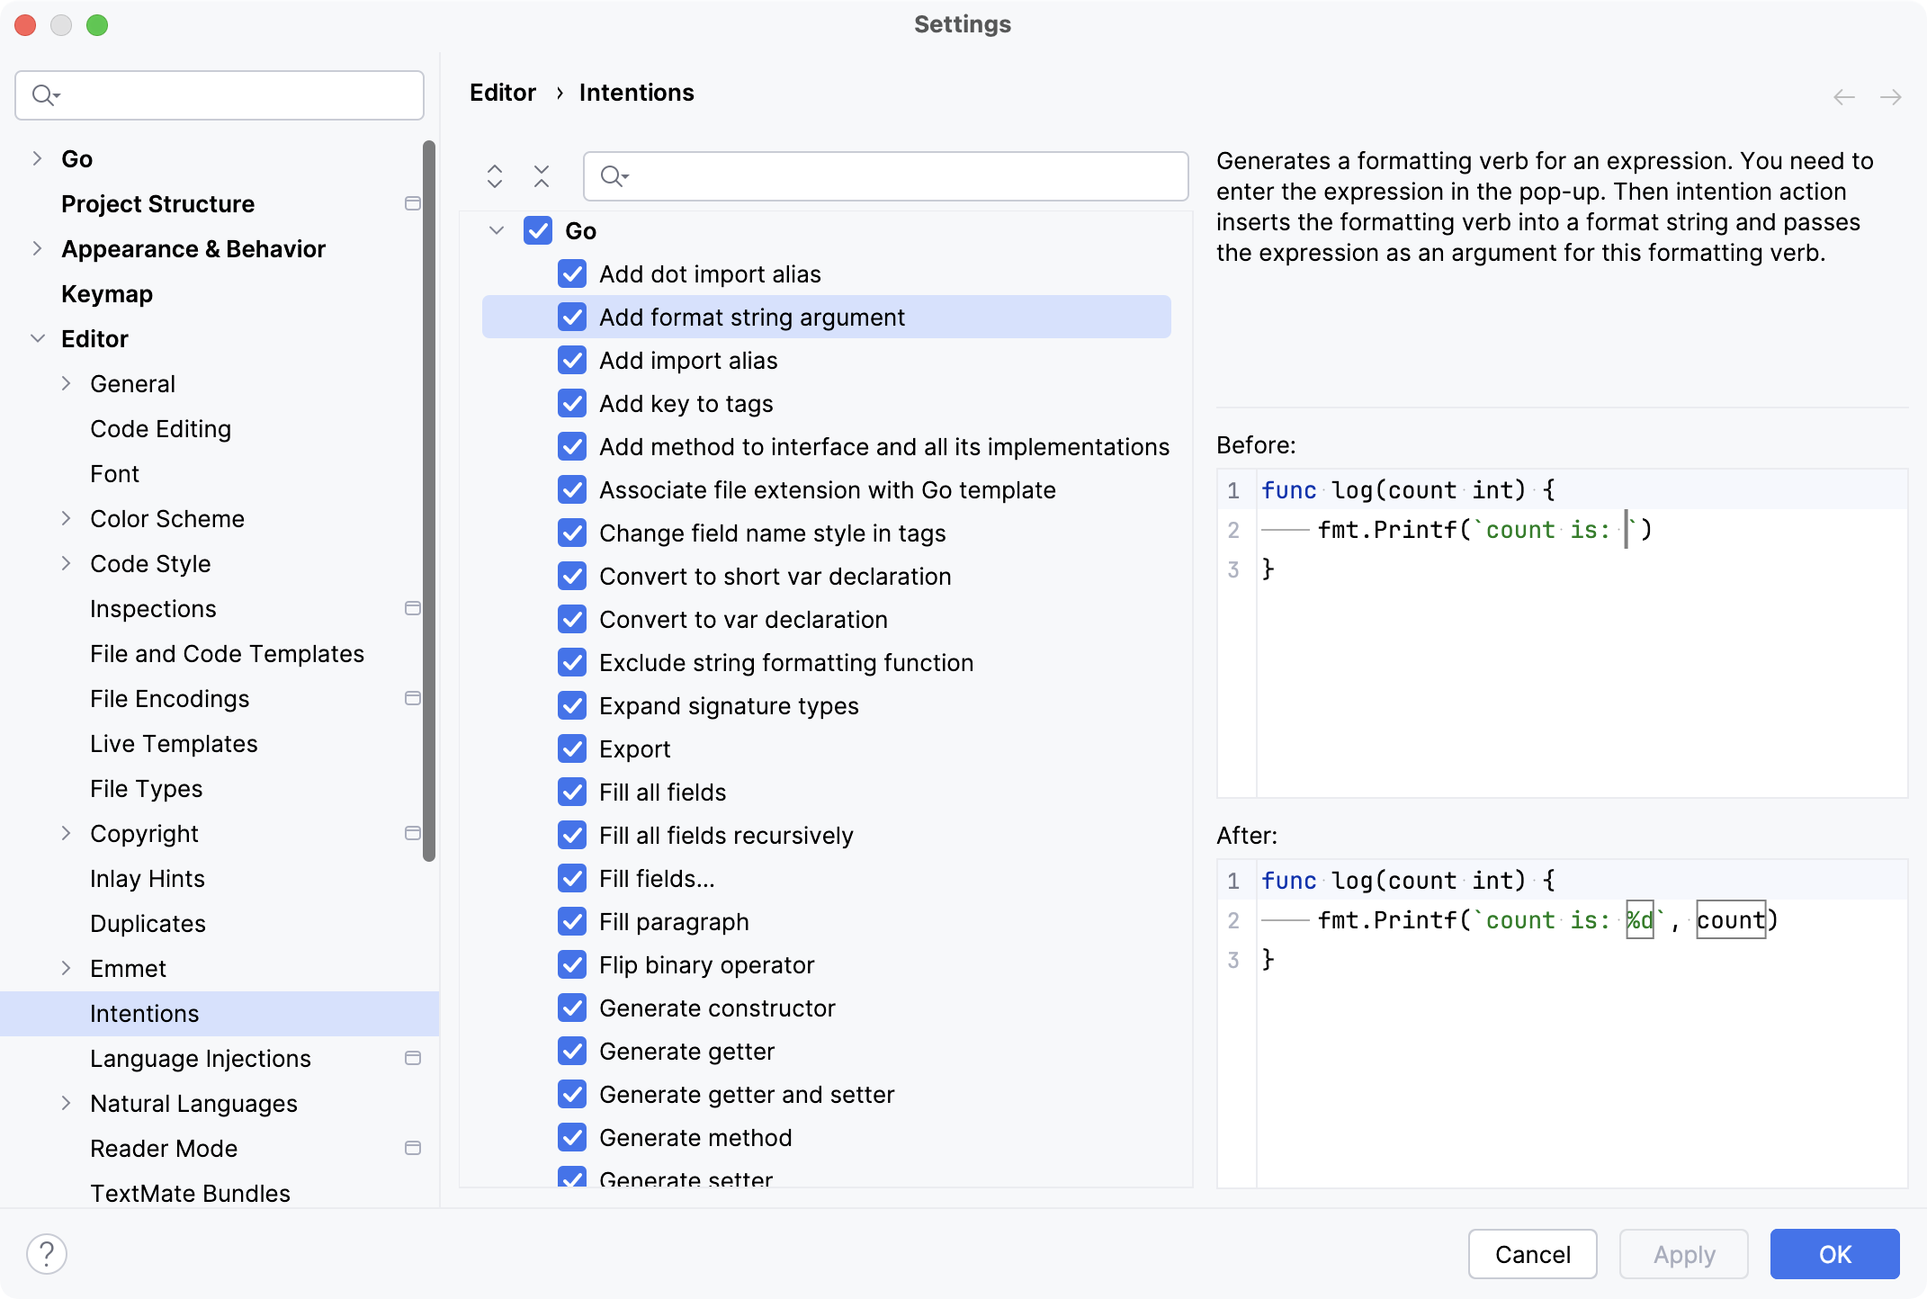
Task: Expand all intention groups with expand-all icon
Action: [x=495, y=176]
